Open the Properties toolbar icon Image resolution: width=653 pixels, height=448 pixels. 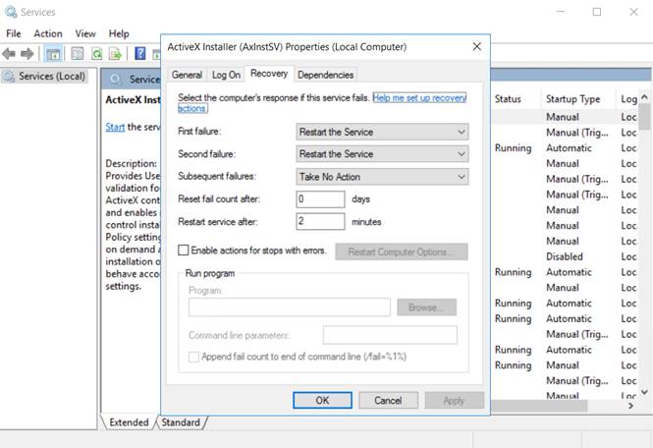78,54
